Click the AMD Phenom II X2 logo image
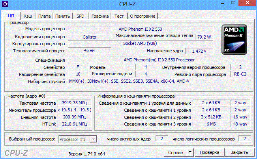Image resolution: width=257 pixels, height=159 pixels. pyautogui.click(x=234, y=39)
